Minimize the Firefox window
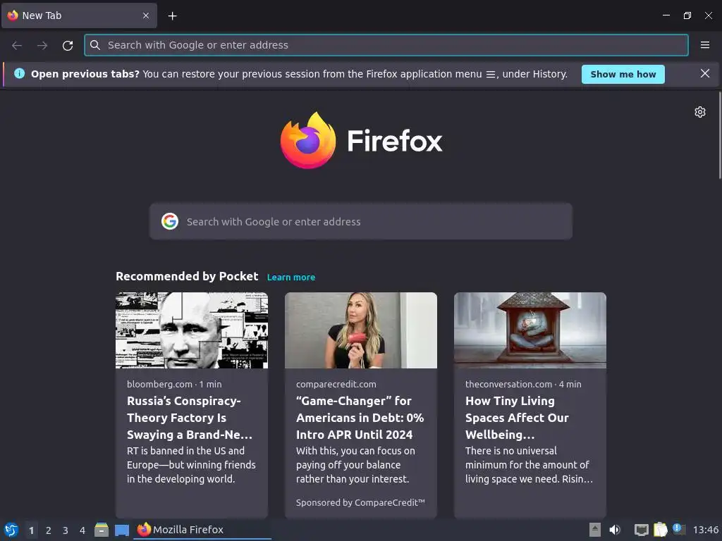722x541 pixels. 666,15
